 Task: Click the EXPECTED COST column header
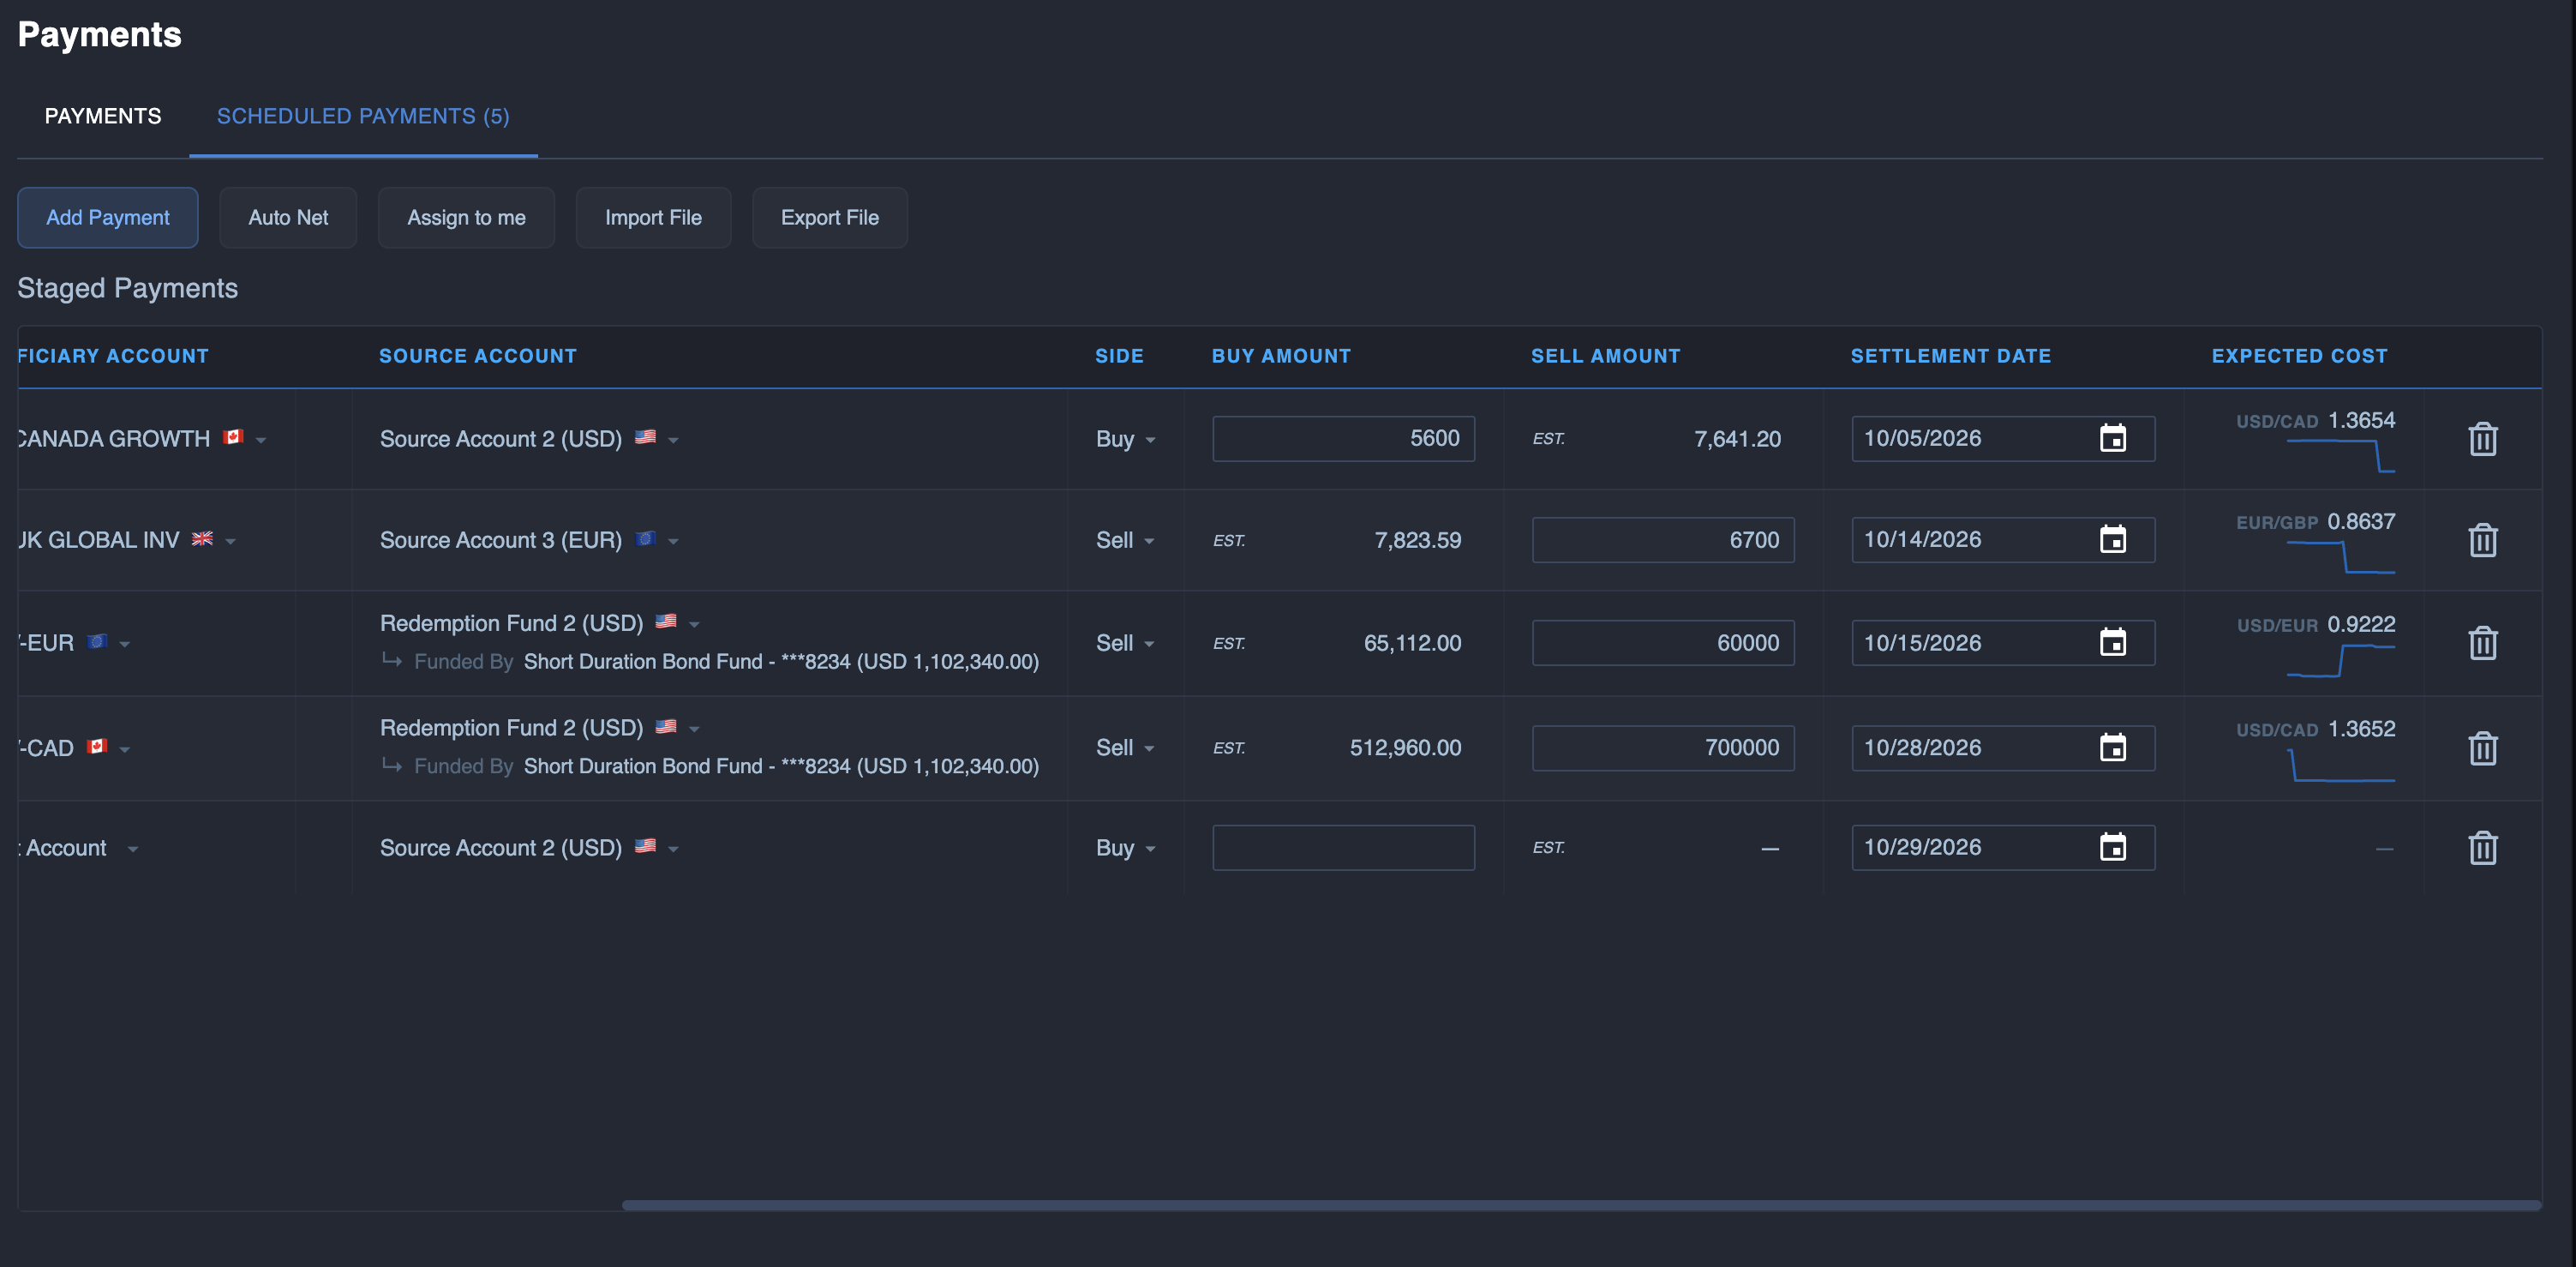(x=2299, y=356)
